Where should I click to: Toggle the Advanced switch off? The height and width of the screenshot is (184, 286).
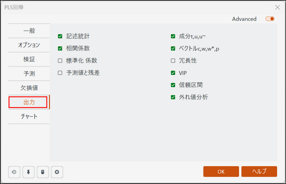270,19
